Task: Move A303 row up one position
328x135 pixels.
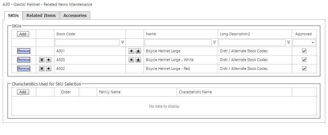Action: coord(49,60)
